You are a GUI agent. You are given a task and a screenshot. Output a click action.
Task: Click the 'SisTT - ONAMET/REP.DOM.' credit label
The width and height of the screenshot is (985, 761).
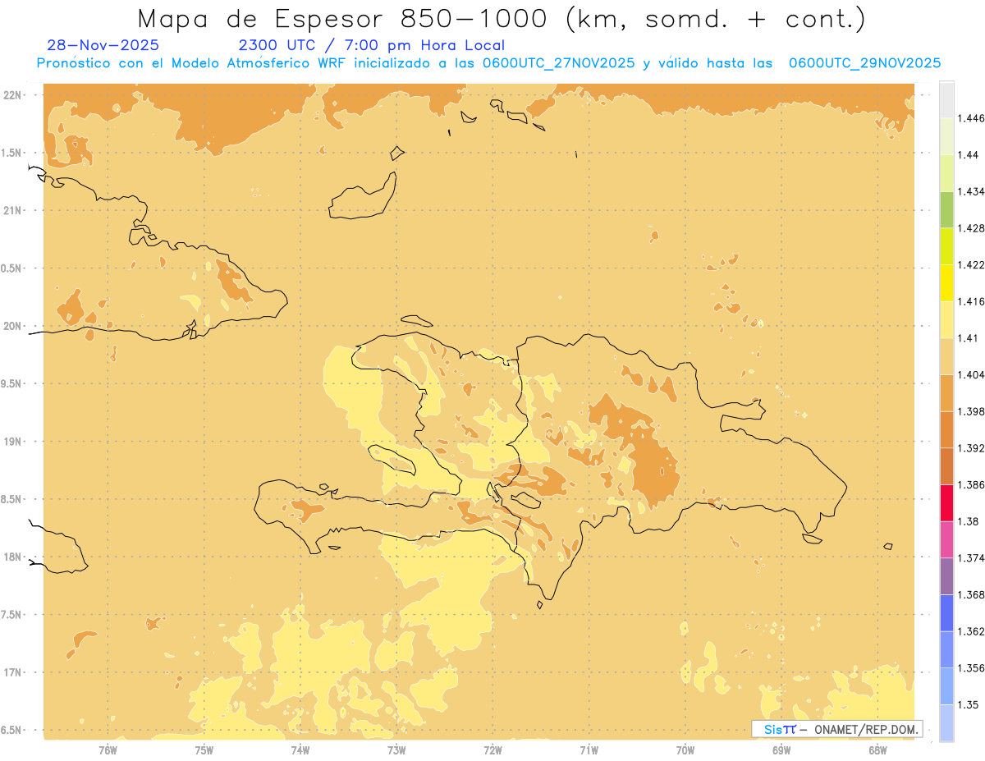[836, 729]
